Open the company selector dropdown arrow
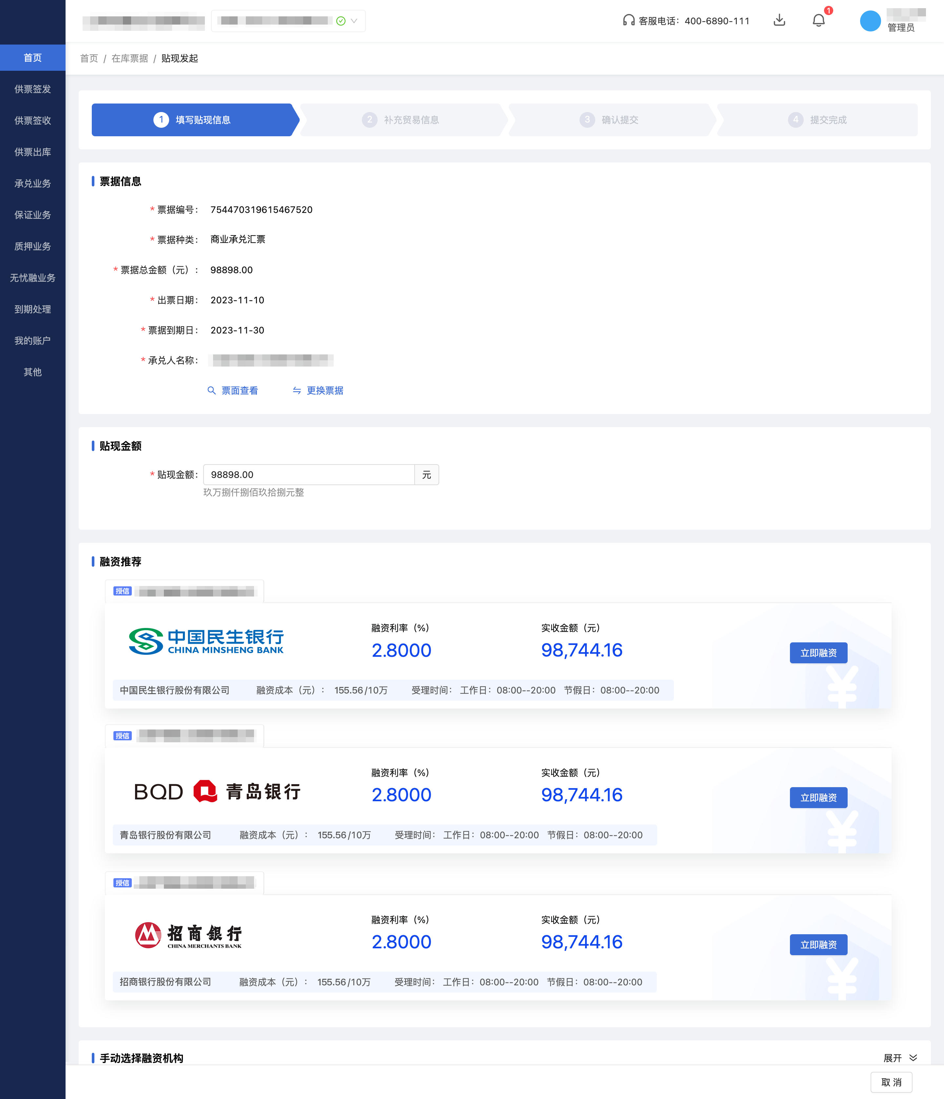 pos(354,21)
